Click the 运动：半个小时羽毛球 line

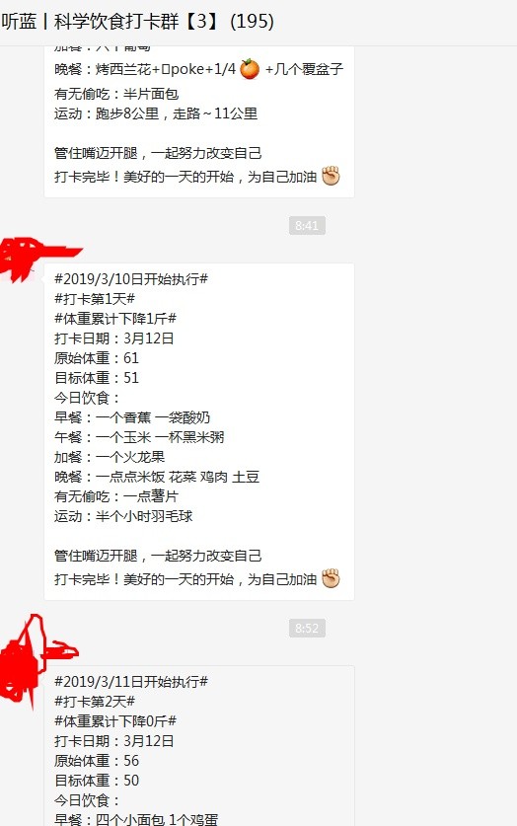point(123,516)
